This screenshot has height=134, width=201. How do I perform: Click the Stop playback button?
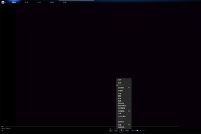111,130
